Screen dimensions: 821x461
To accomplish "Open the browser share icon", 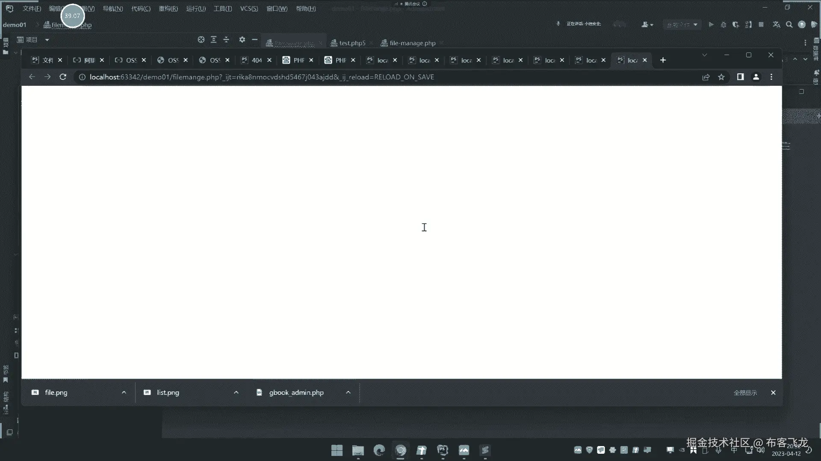I will pyautogui.click(x=706, y=77).
